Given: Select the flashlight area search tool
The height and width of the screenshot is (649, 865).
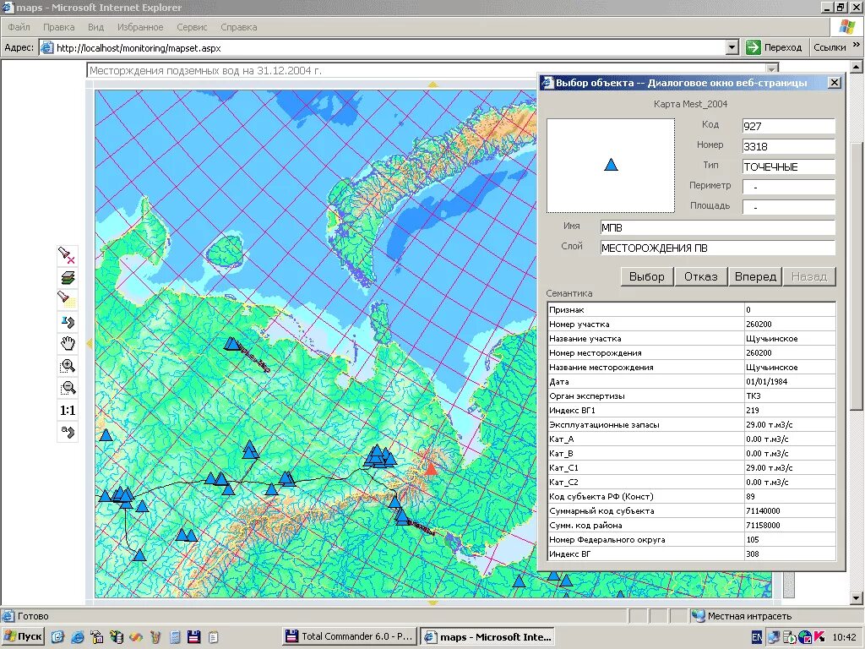Looking at the screenshot, I should [68, 300].
